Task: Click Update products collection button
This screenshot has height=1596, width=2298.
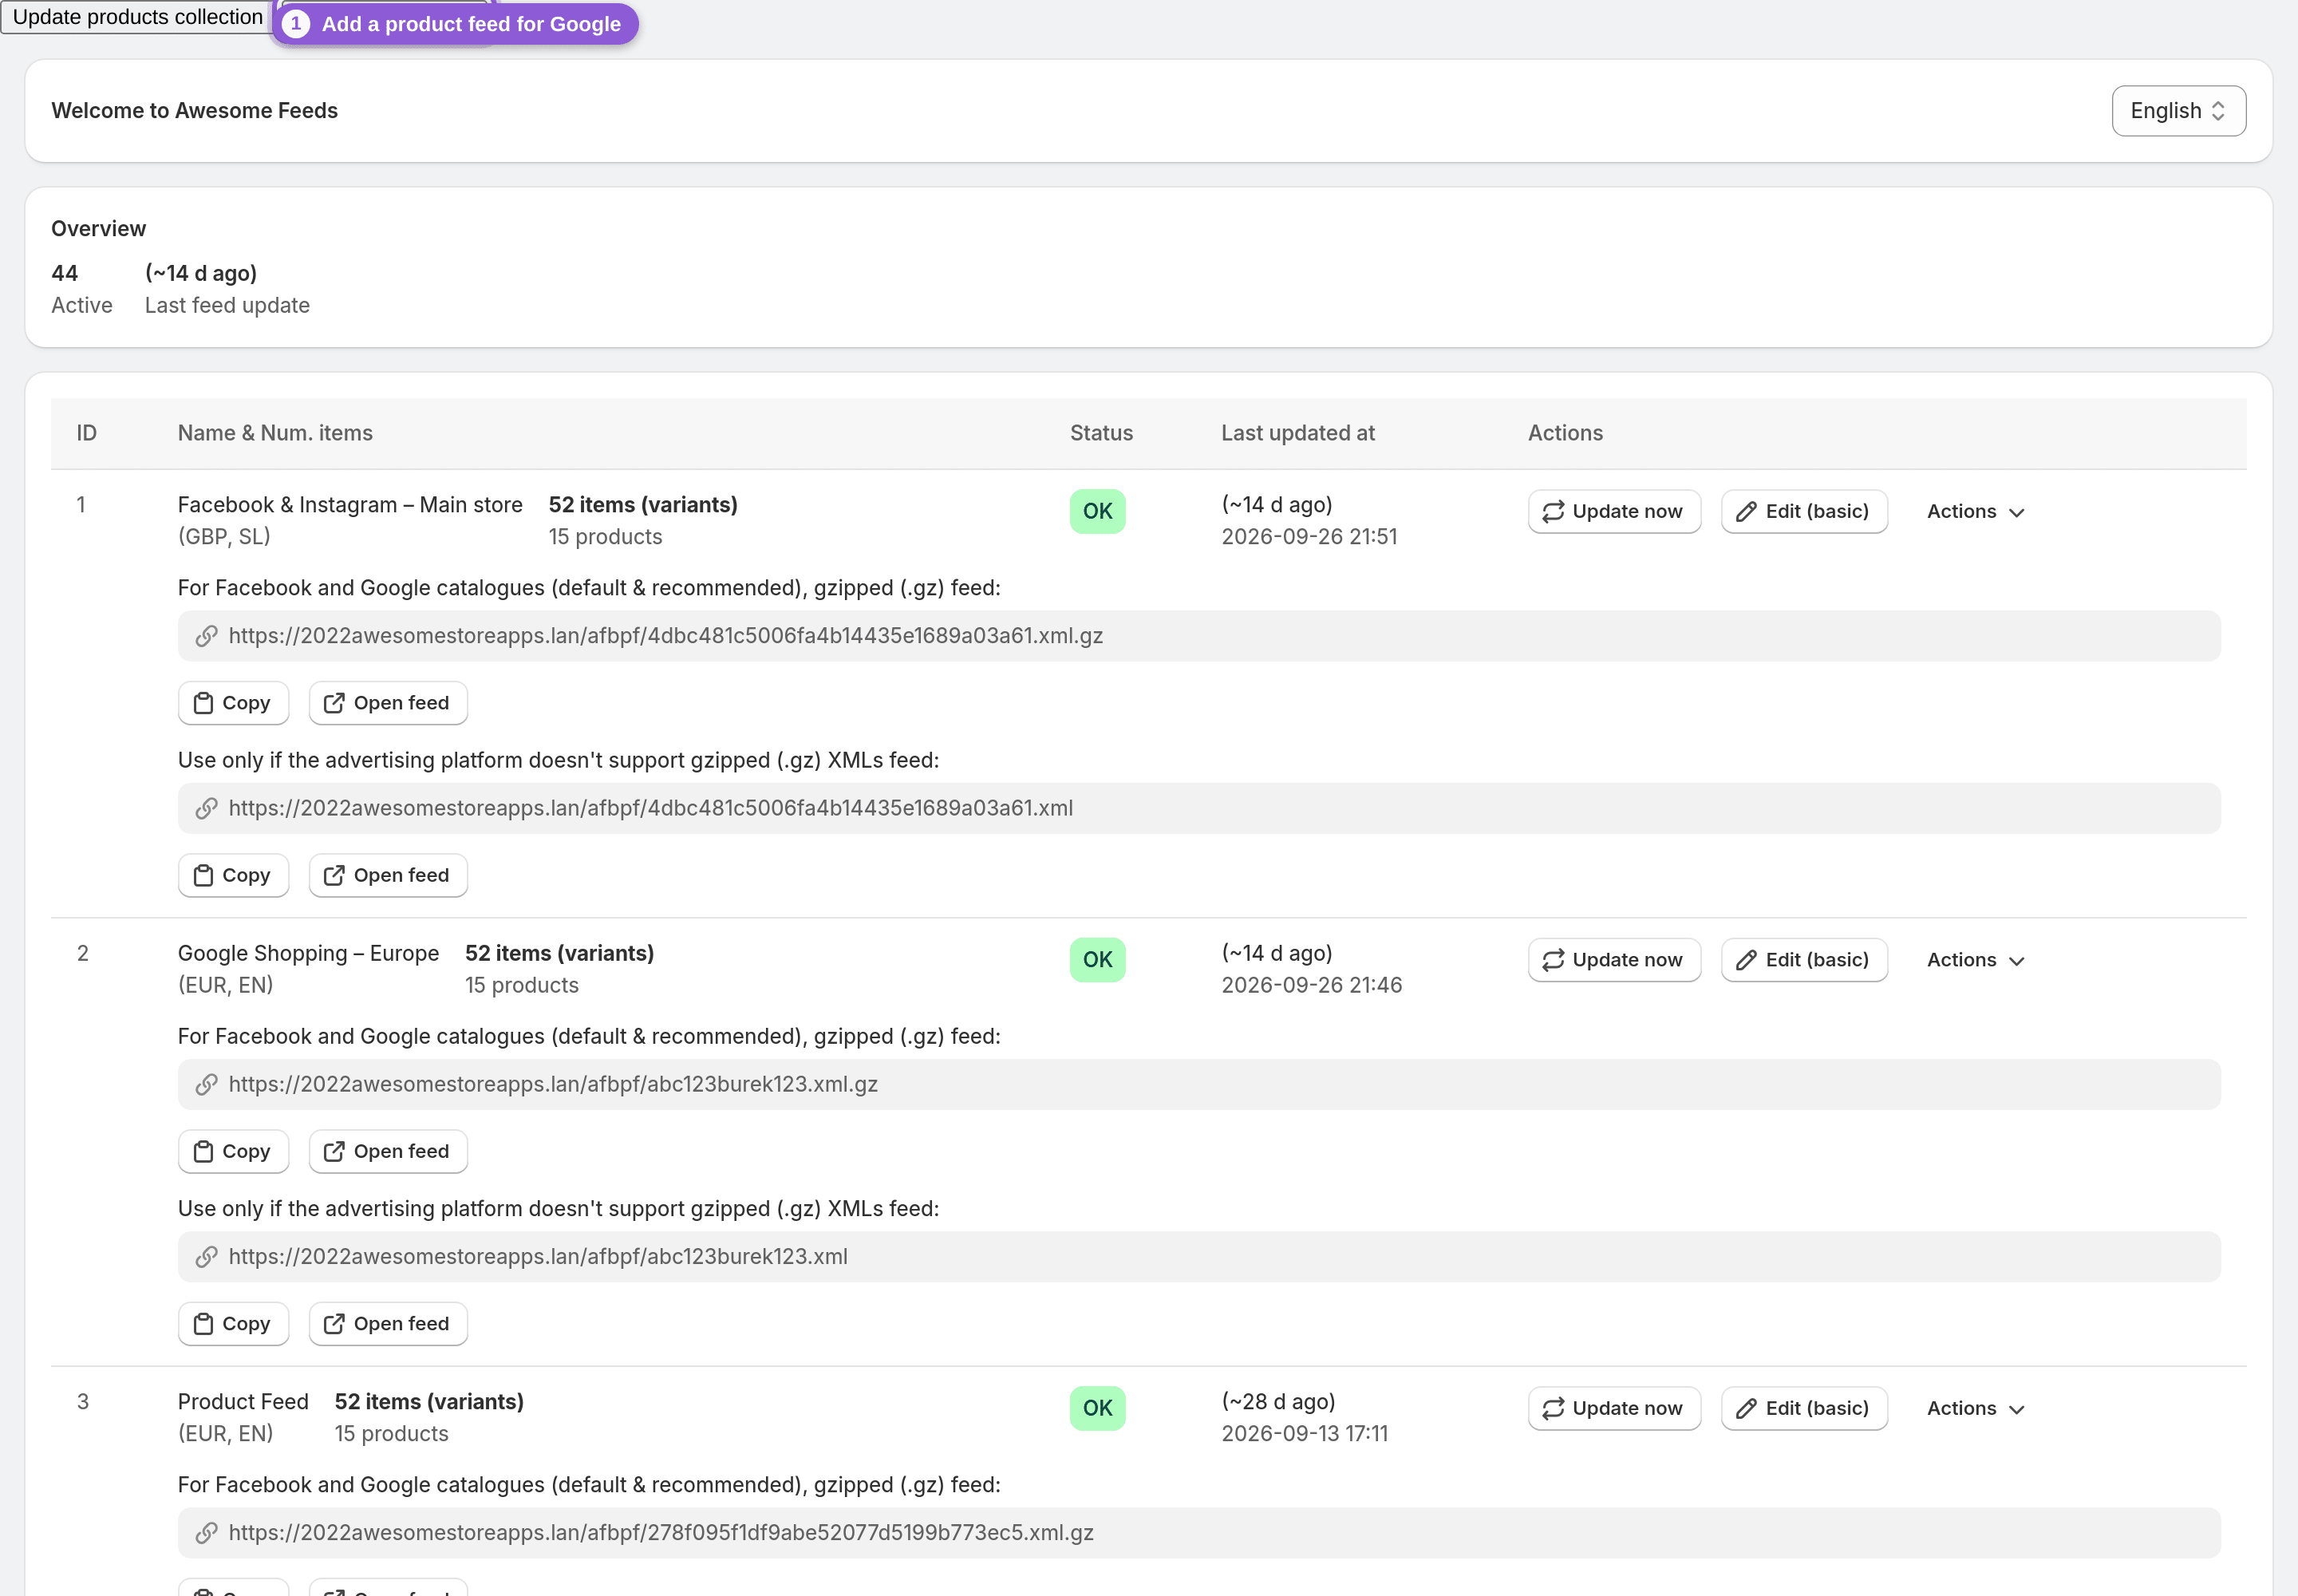Action: click(x=136, y=17)
